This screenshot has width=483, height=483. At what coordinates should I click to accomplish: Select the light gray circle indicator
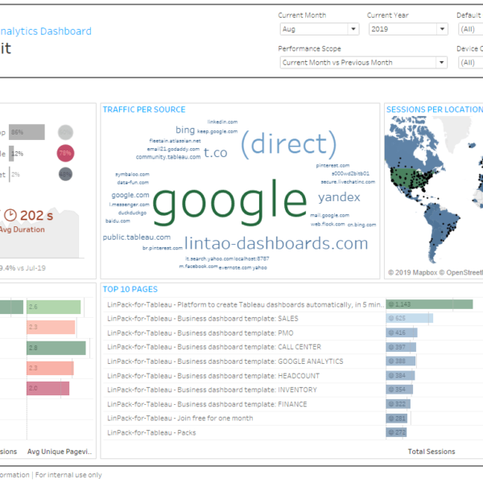[66, 133]
